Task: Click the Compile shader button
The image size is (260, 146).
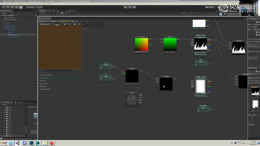Action: (65, 21)
